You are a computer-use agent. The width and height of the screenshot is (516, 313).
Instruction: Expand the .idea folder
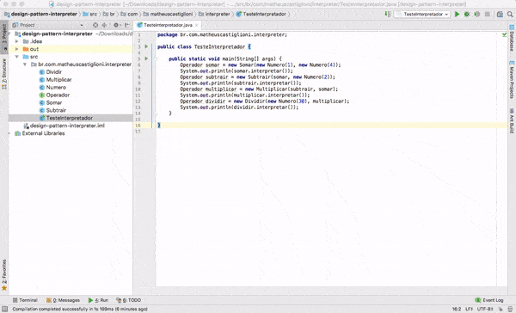pyautogui.click(x=16, y=41)
